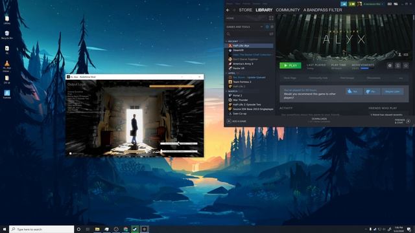Click the Home row in the library sidebar
Image resolution: width=415 pixels, height=233 pixels.
(246, 18)
